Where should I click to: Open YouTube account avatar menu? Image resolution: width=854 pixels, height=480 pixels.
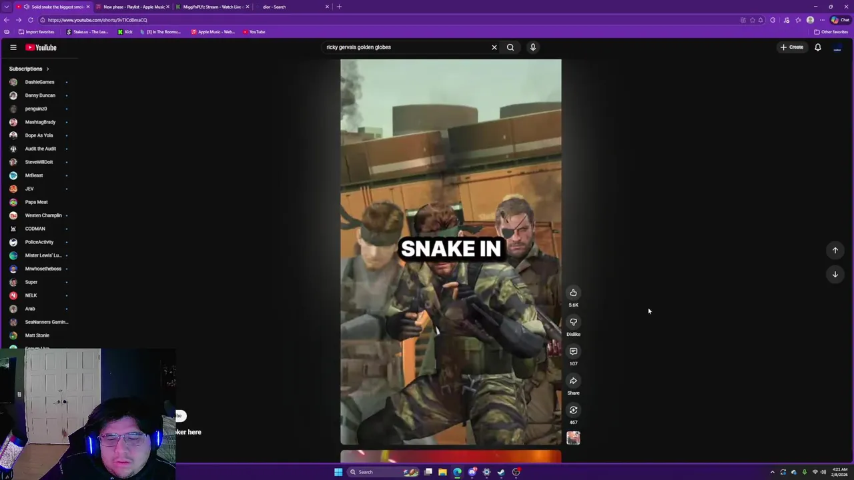point(837,47)
